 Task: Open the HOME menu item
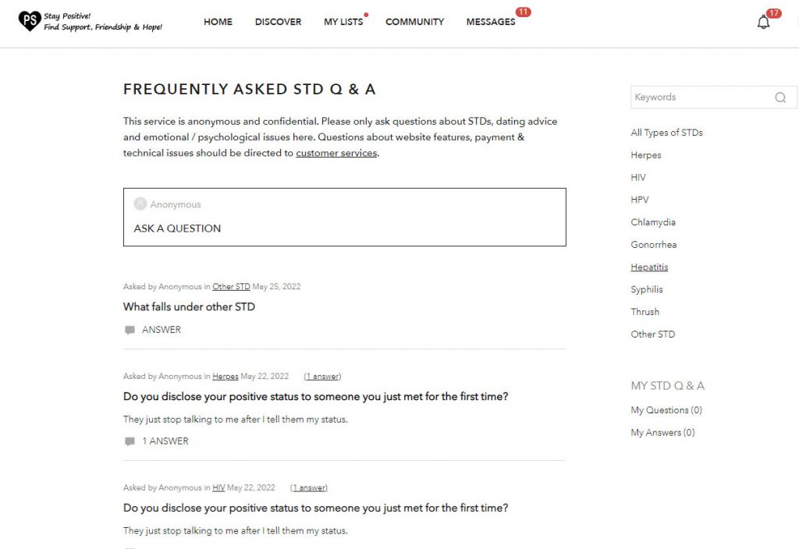point(218,22)
